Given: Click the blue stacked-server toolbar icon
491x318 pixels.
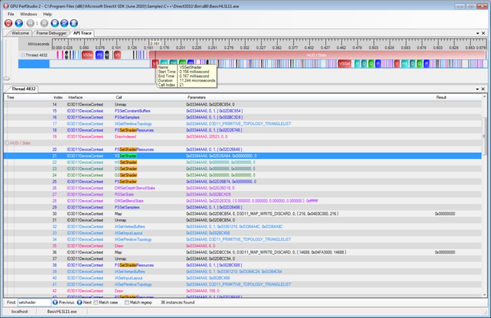Looking at the screenshot, I should click(73, 23).
